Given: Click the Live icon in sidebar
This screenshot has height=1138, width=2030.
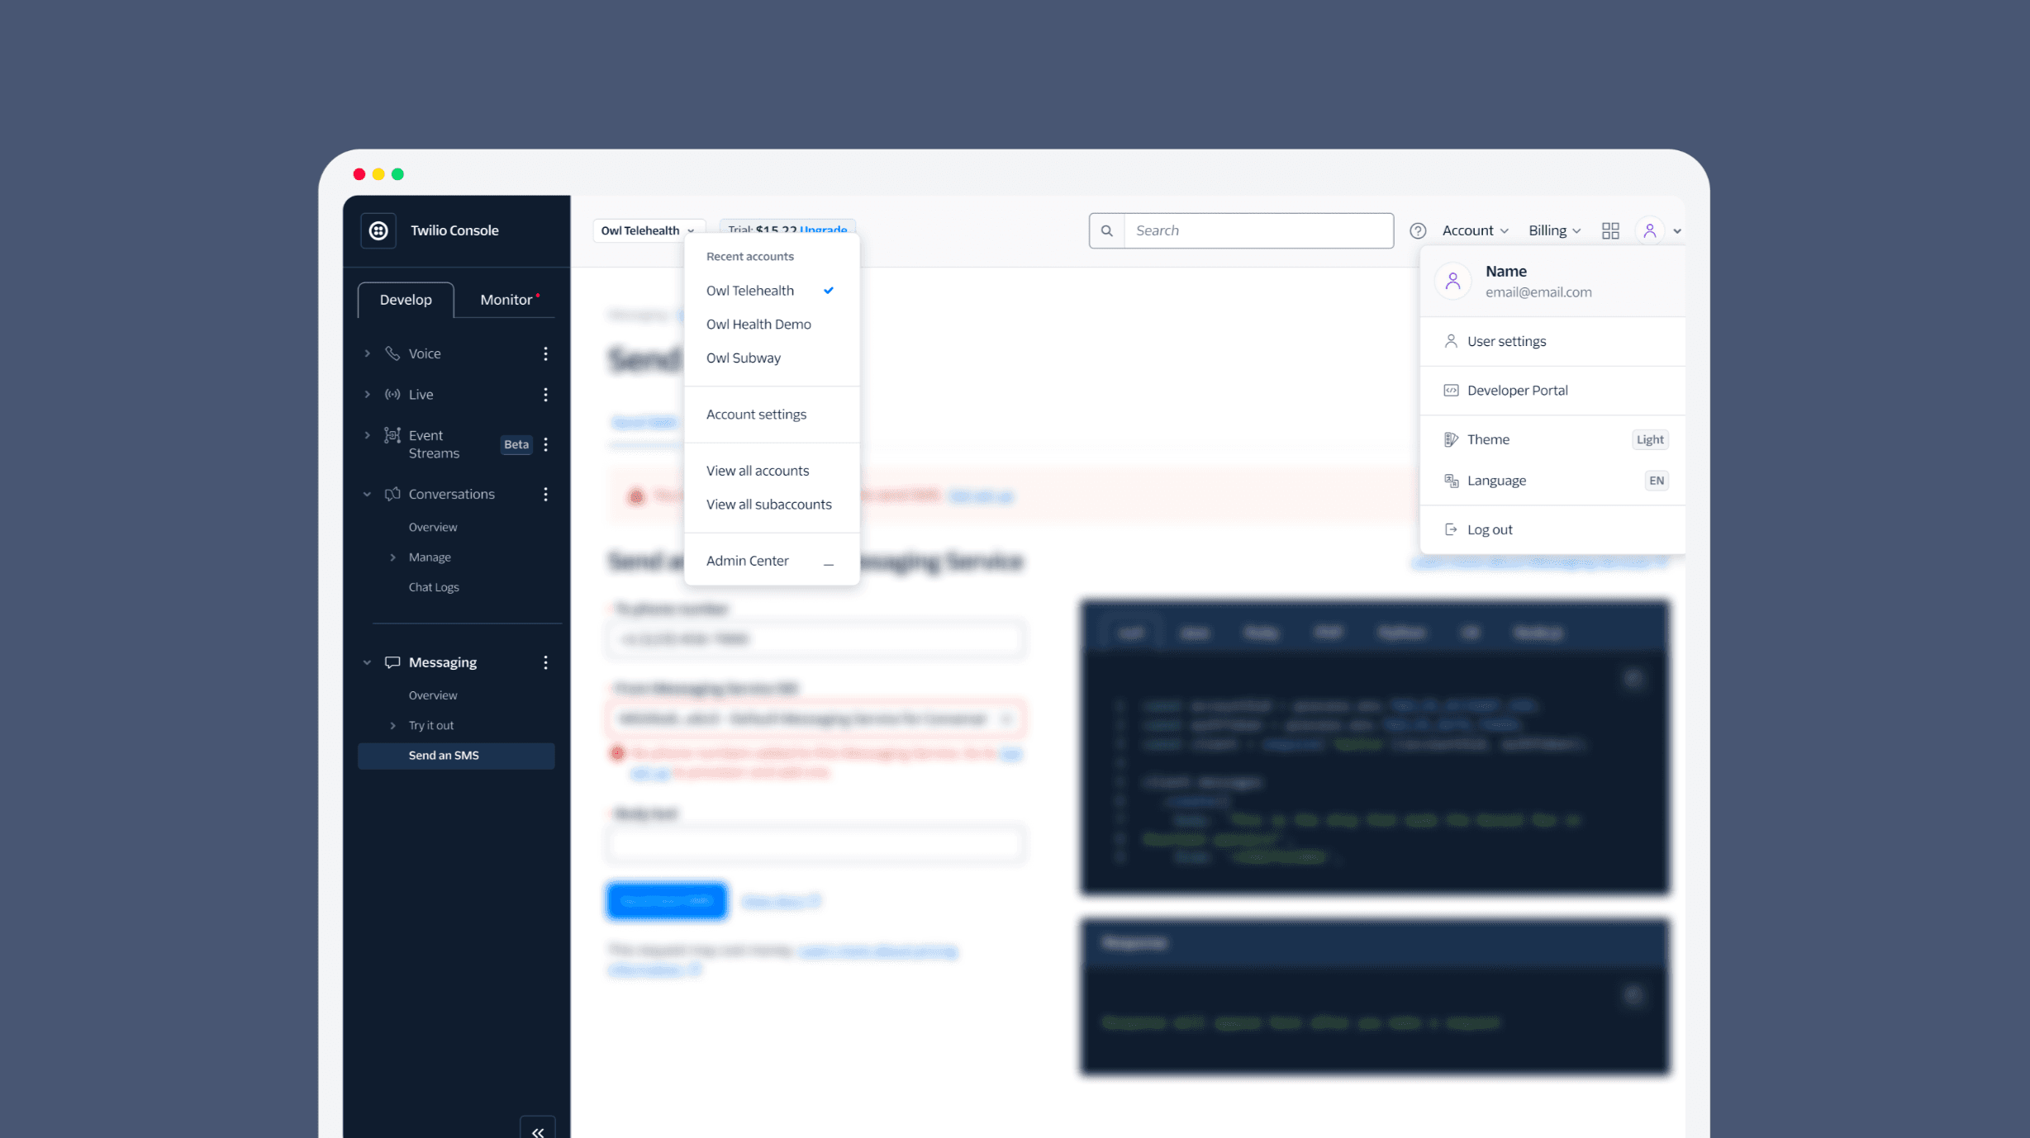Looking at the screenshot, I should [392, 394].
